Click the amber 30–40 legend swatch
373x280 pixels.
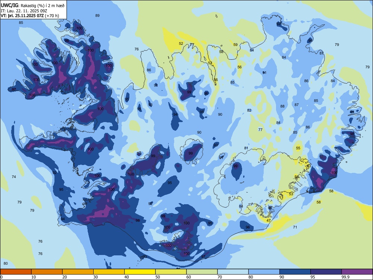click(x=109, y=272)
